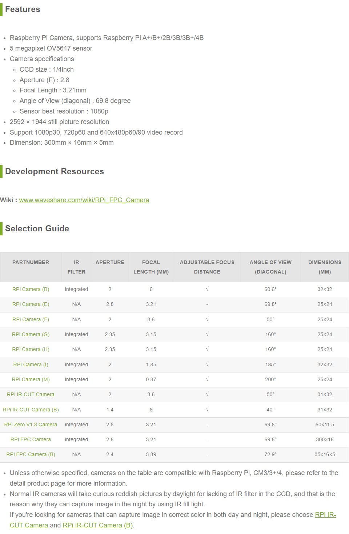The height and width of the screenshot is (534, 349).
Task: Click the 5 megapixel OV5647 sensor bullet
Action: pos(51,48)
